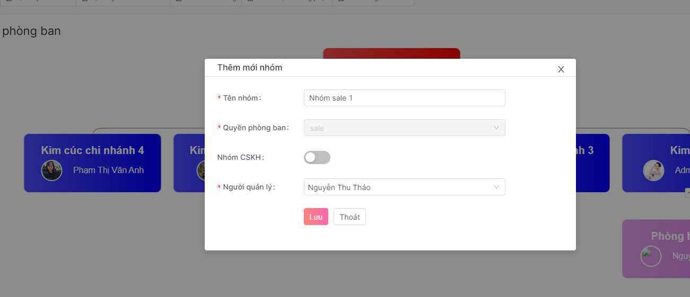Image resolution: width=690 pixels, height=297 pixels.
Task: Click avatar on card right of chi nhánh 4
Action: point(200,170)
